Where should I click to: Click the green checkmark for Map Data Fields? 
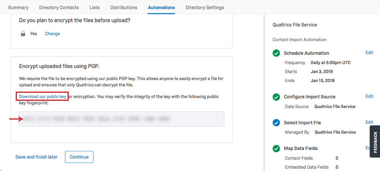pyautogui.click(x=276, y=149)
